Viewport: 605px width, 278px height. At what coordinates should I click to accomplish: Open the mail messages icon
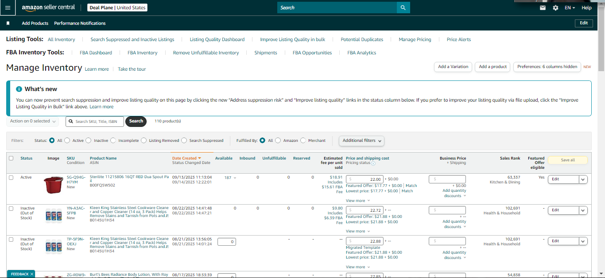coord(543,8)
